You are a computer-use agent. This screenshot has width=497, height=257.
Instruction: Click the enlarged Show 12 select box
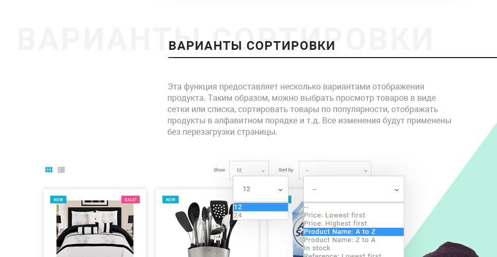[261, 189]
